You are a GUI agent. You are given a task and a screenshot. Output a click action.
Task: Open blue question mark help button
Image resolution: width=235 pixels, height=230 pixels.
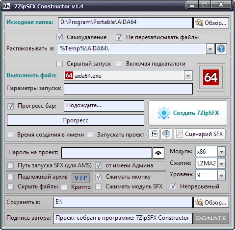(x=221, y=48)
